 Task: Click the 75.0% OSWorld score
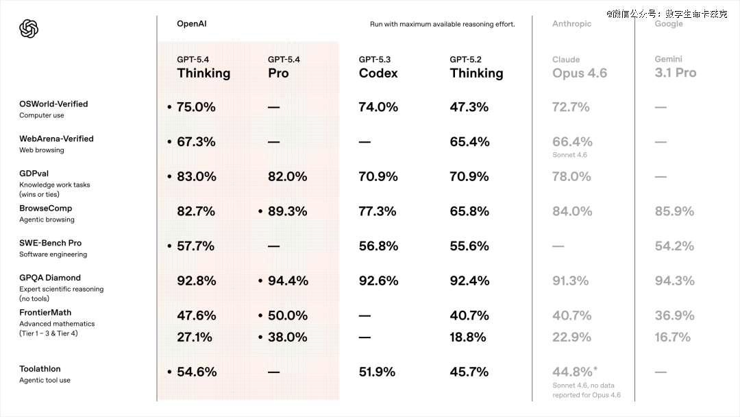pyautogui.click(x=196, y=107)
